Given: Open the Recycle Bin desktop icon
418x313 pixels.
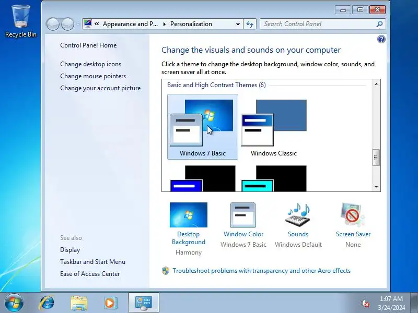Looking at the screenshot, I should pos(21,21).
